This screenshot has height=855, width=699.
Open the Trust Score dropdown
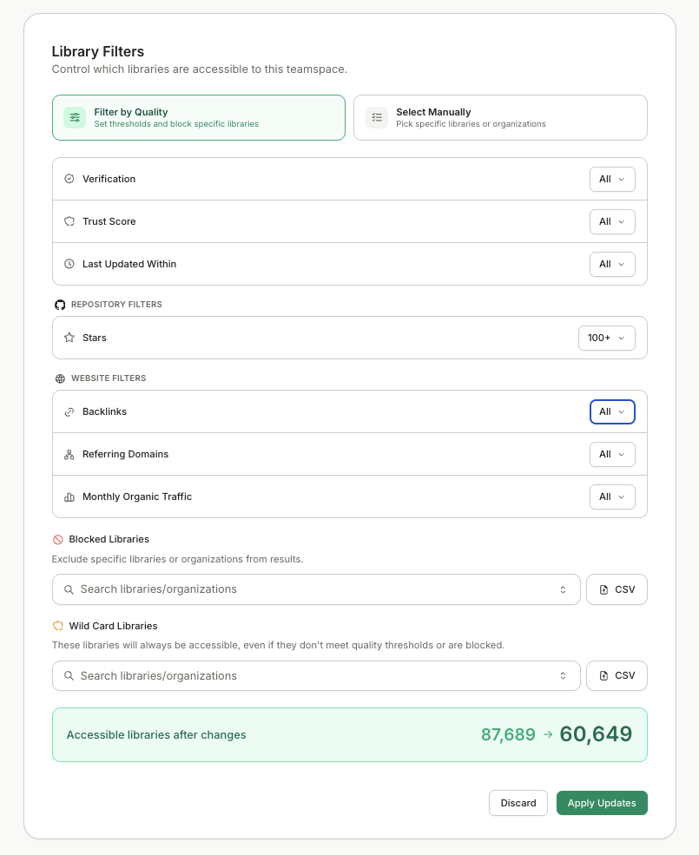coord(611,221)
